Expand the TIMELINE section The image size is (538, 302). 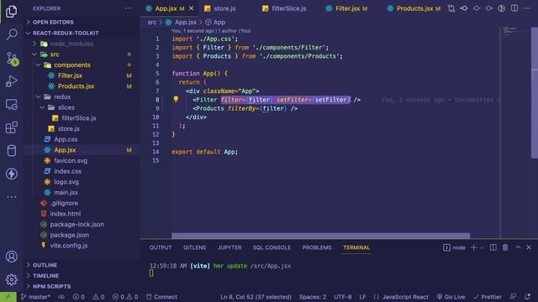pos(82,276)
